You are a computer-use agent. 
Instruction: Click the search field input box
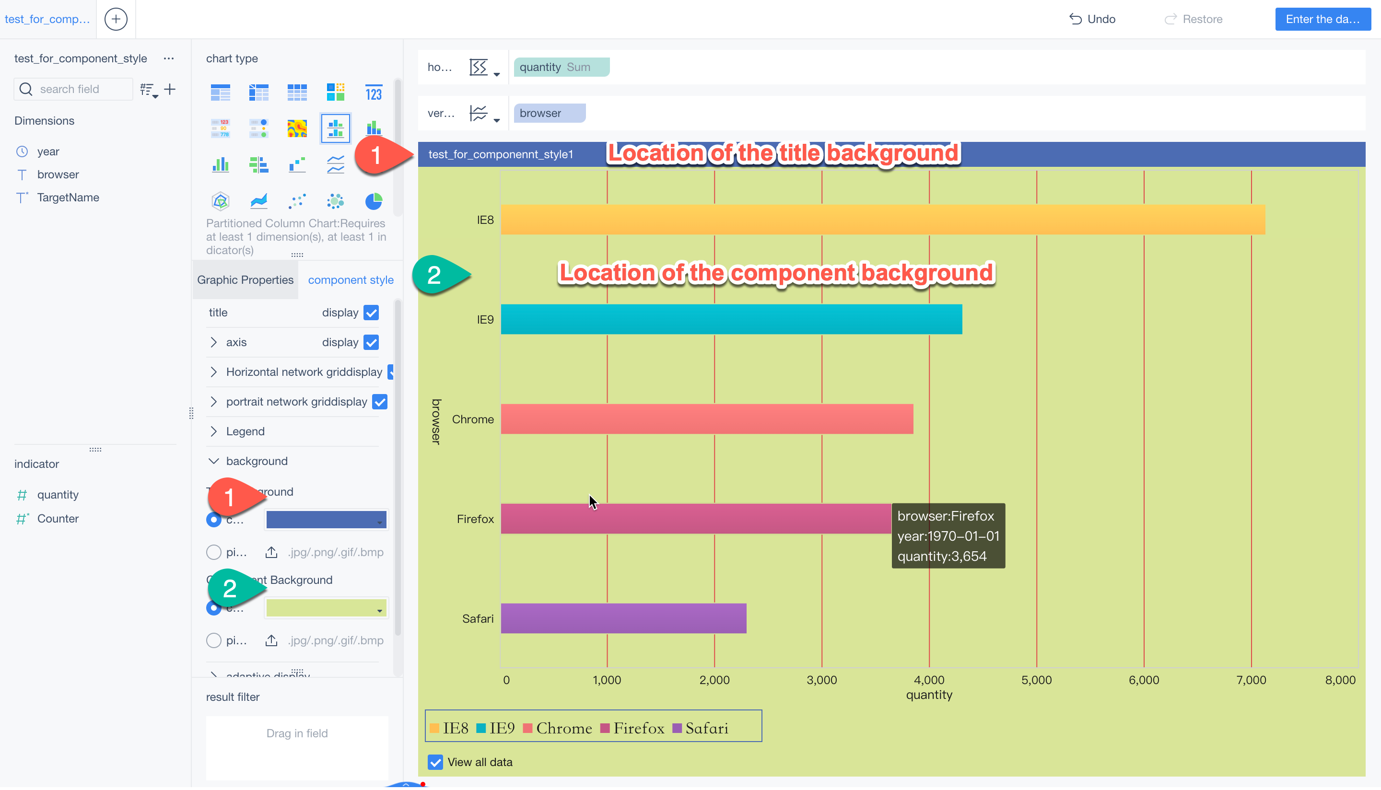(73, 89)
